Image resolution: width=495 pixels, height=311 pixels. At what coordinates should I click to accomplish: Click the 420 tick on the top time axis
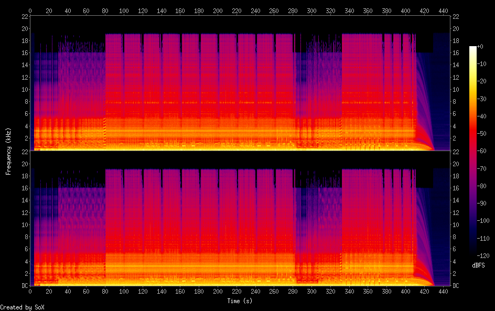tap(425, 10)
